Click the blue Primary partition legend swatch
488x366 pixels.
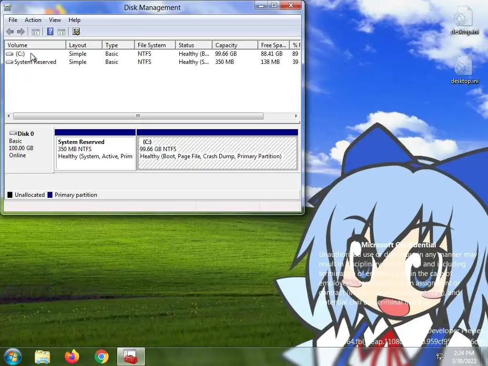[50, 195]
